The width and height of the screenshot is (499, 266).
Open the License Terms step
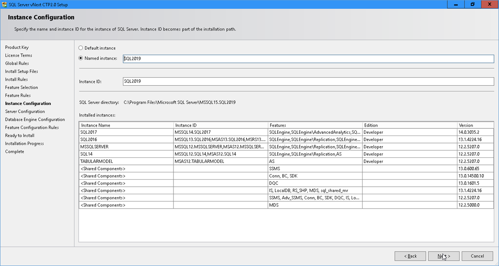click(18, 55)
